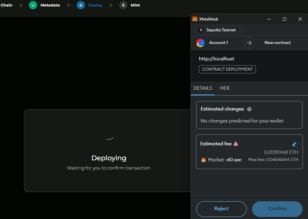308x219 pixels.
Task: Click the arrow between account and New contract
Action: [249, 43]
